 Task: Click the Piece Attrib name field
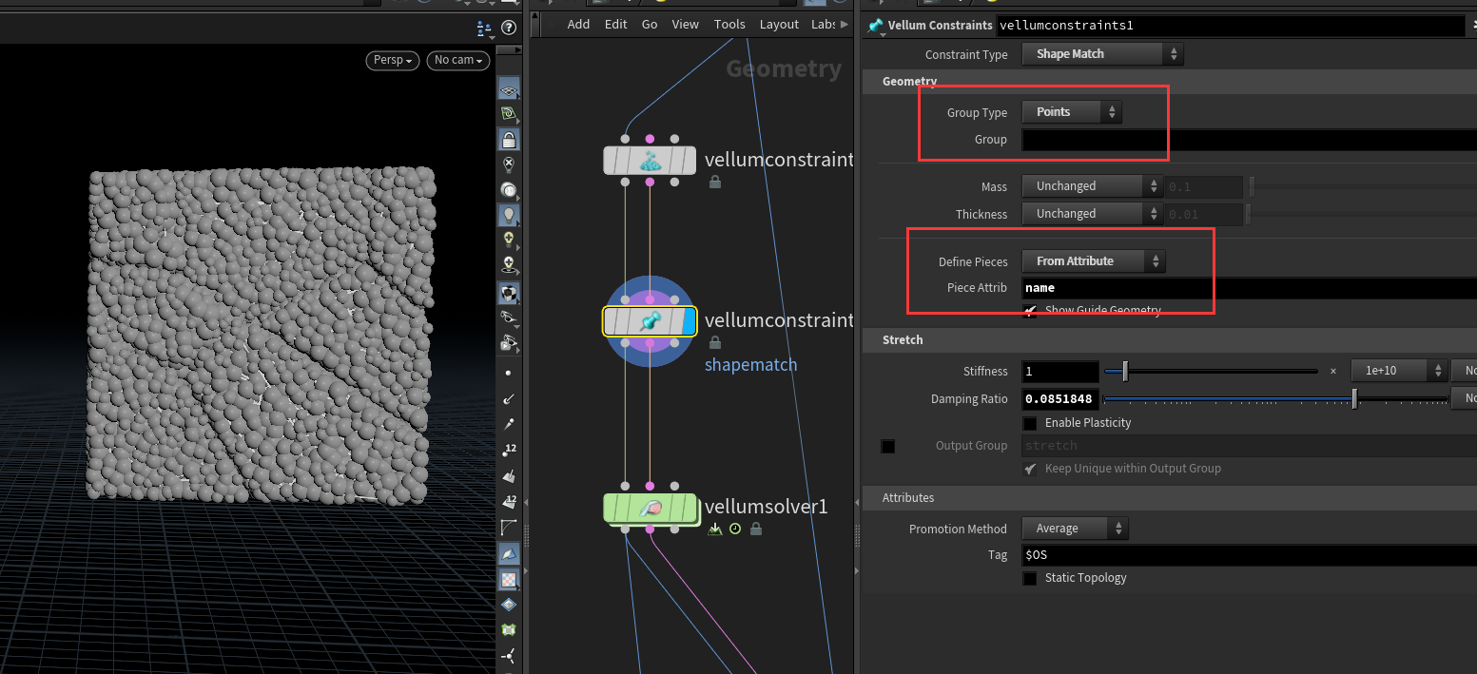[x=1250, y=288]
